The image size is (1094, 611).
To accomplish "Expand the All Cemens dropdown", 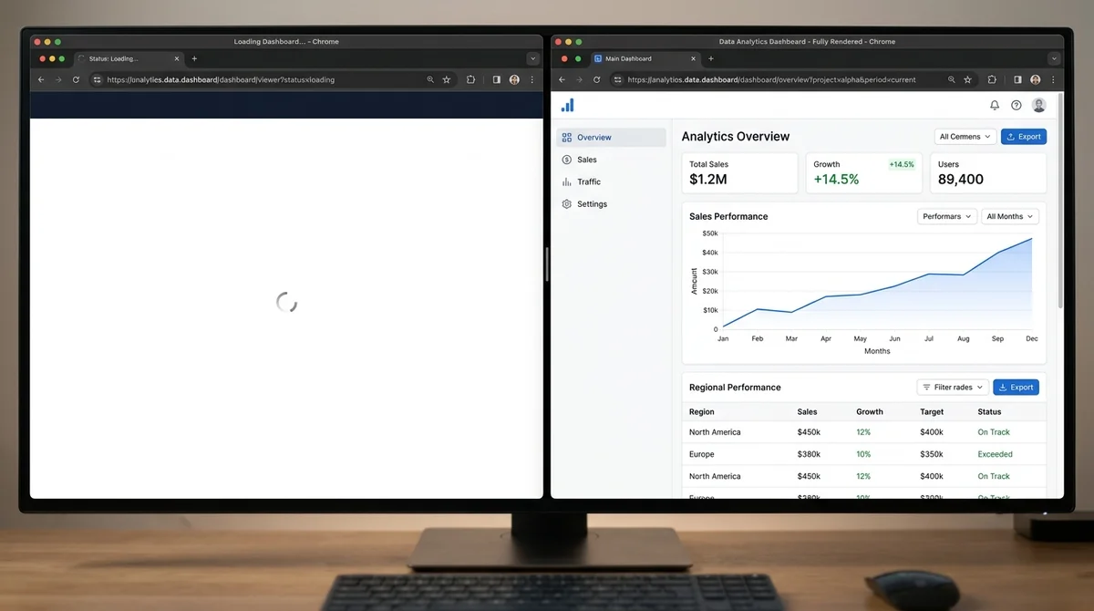I will (965, 137).
